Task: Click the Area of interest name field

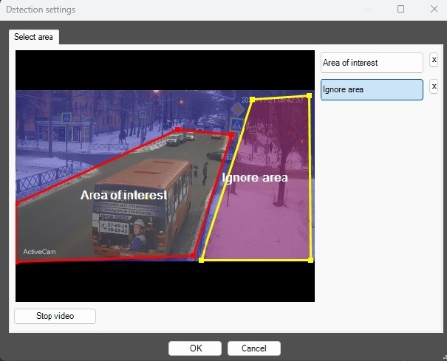Action: 372,63
